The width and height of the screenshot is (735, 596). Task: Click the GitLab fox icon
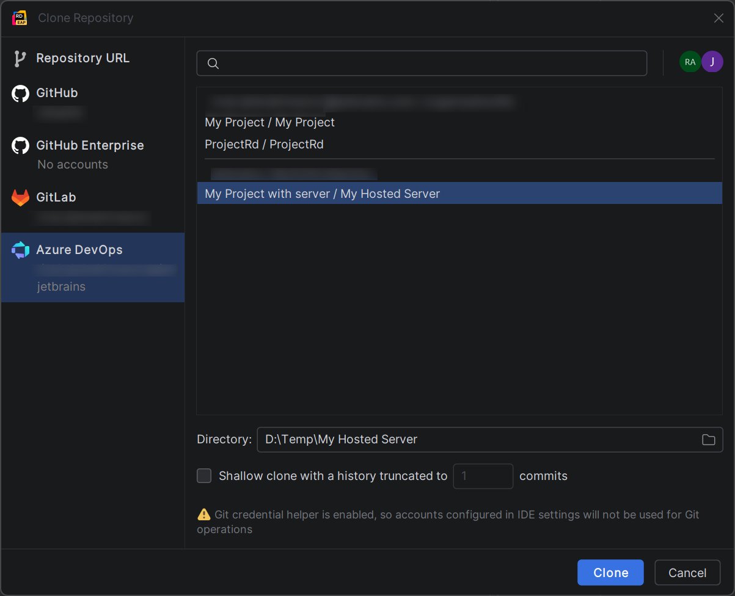click(20, 198)
